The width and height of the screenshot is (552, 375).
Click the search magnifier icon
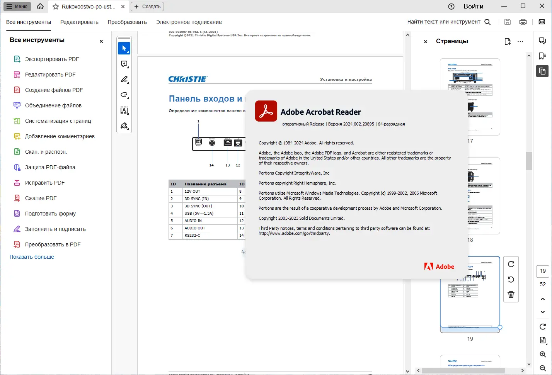click(x=487, y=22)
